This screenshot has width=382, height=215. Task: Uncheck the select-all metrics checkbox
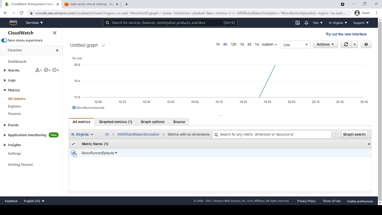[x=73, y=144]
